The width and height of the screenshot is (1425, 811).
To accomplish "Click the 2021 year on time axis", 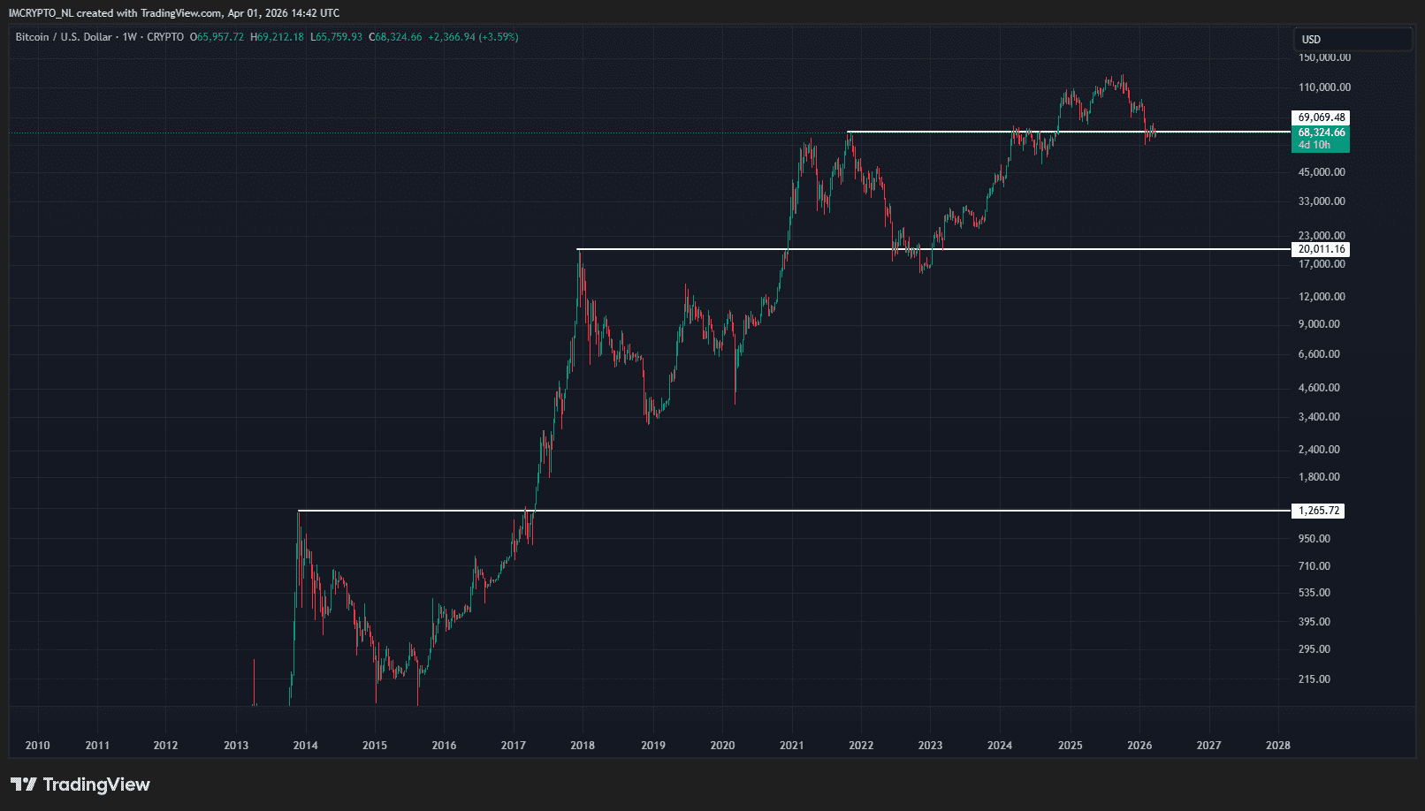I will point(791,746).
